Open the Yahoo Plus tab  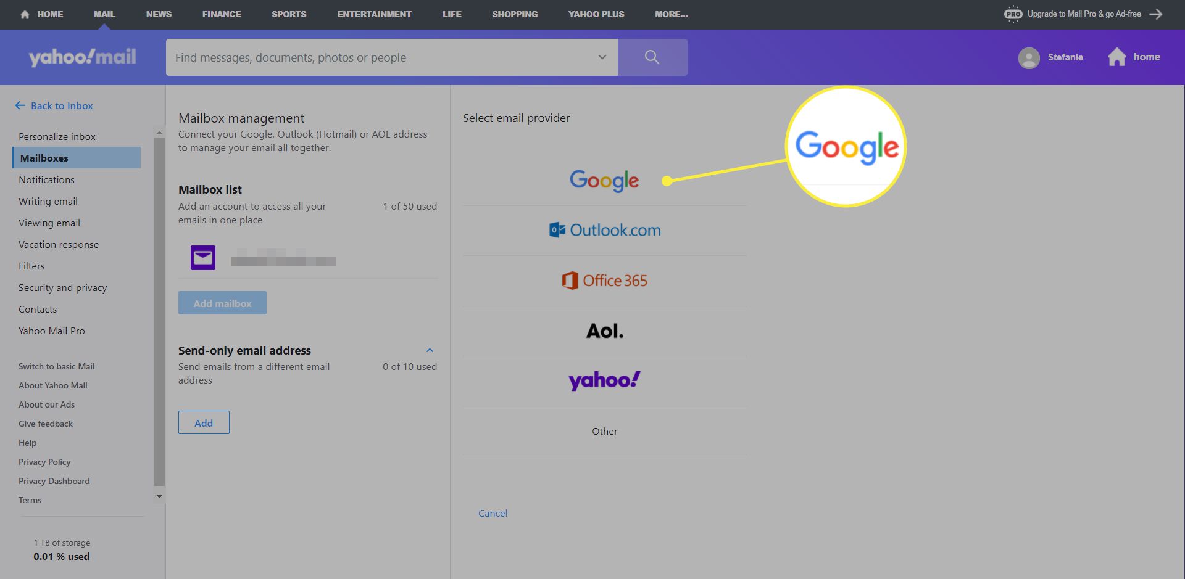click(596, 14)
